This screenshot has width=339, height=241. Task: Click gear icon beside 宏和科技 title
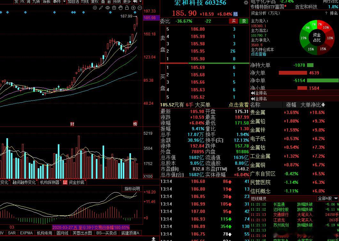(246, 3)
